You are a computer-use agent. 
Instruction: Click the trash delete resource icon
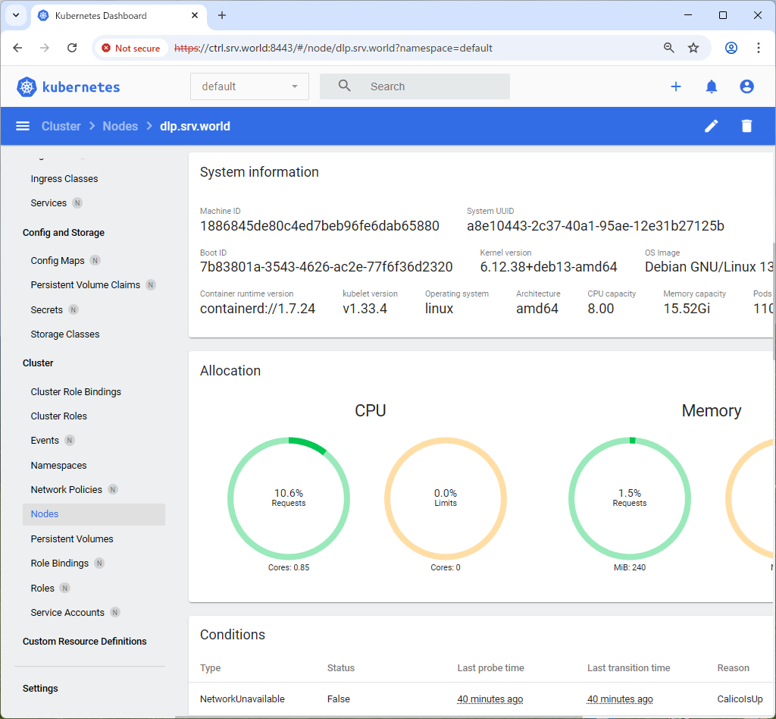click(746, 126)
